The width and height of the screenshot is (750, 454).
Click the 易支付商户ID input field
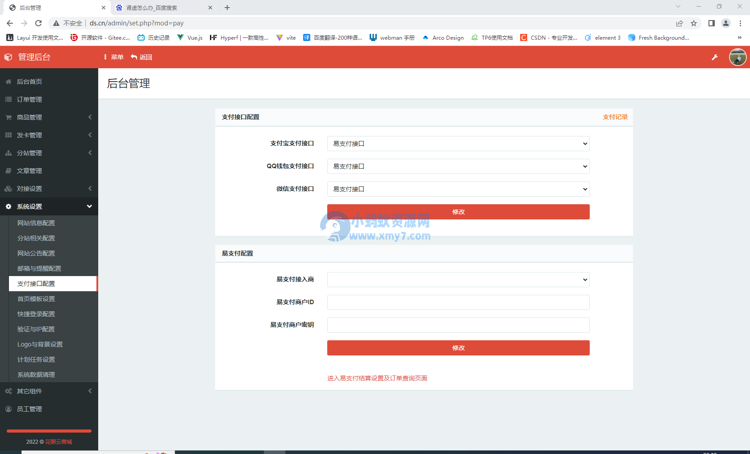pos(458,302)
